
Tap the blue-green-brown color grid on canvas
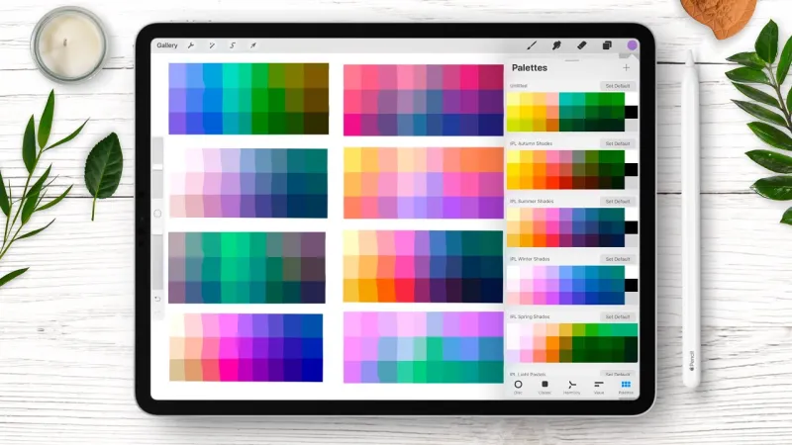pyautogui.click(x=248, y=98)
